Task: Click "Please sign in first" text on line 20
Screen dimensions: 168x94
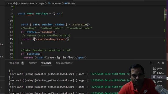Action: (x=60, y=58)
